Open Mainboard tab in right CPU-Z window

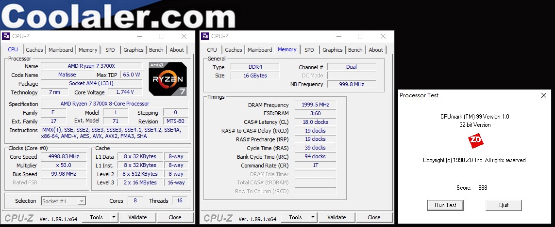[260, 50]
